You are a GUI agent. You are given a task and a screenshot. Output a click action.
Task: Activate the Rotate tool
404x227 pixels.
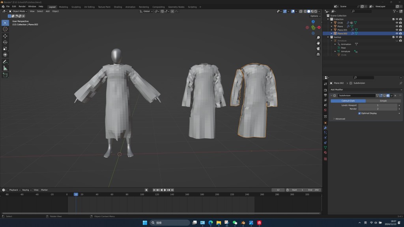point(5,42)
